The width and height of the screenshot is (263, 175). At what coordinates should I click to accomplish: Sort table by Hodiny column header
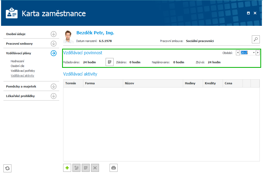click(x=193, y=83)
